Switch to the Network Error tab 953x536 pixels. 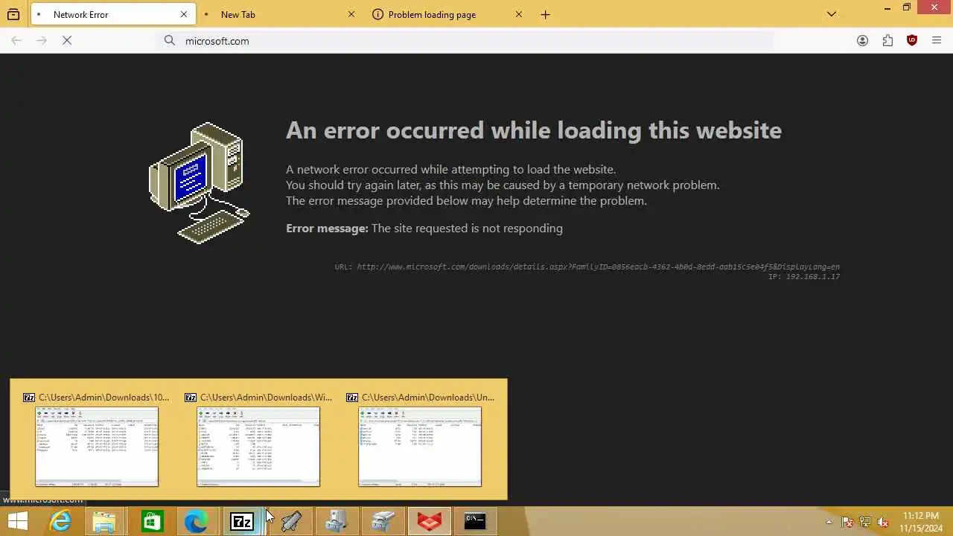pos(113,14)
